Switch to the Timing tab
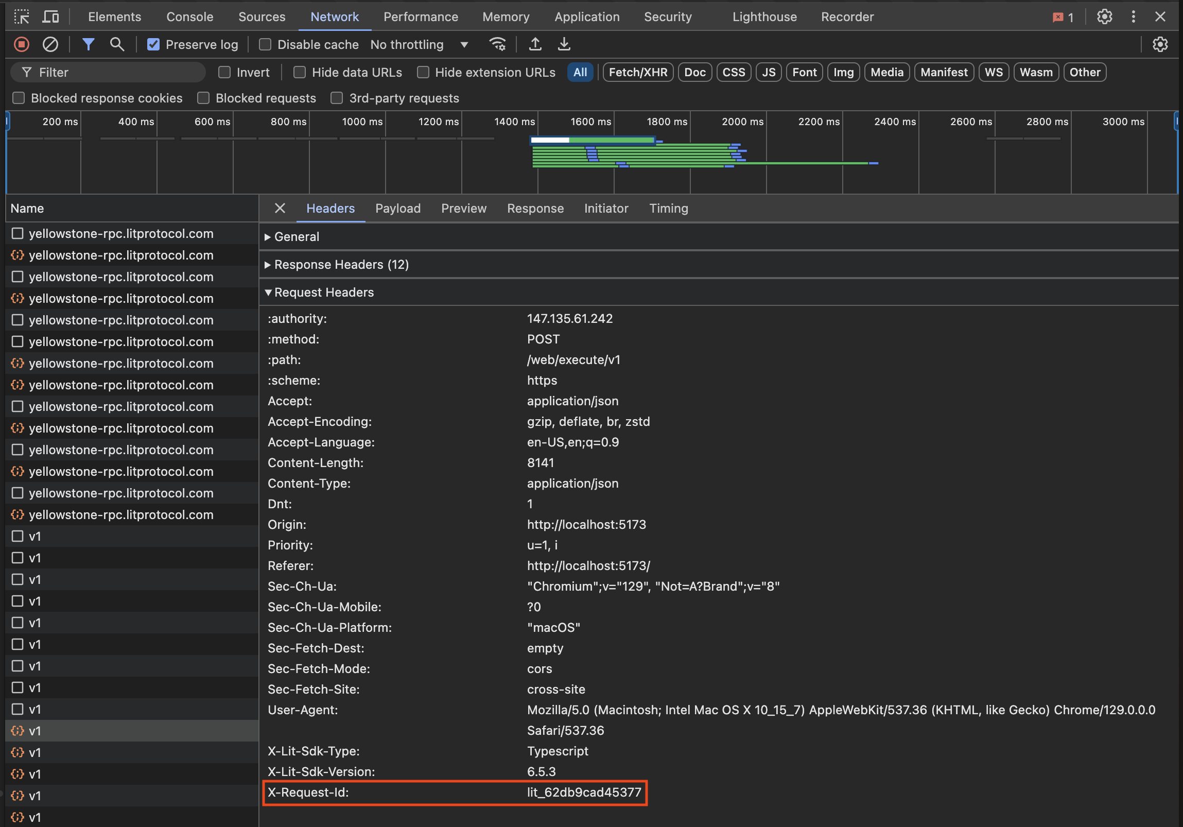Image resolution: width=1183 pixels, height=827 pixels. (669, 209)
